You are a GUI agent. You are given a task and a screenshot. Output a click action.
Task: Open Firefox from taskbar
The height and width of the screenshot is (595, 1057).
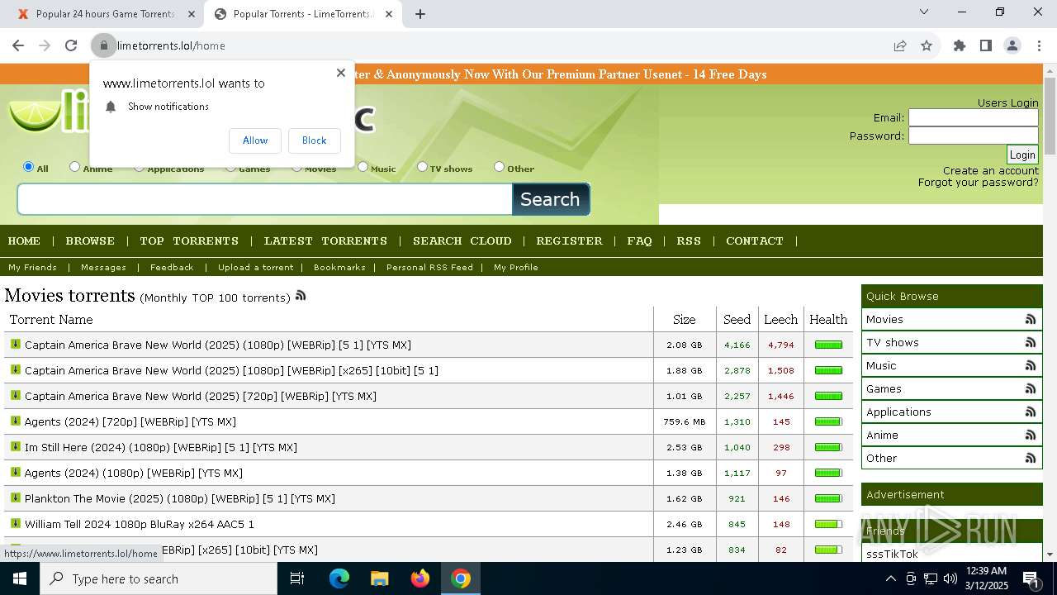tap(420, 578)
